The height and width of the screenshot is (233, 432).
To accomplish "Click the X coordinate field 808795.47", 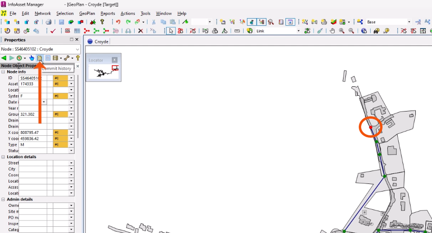I will click(x=33, y=132).
